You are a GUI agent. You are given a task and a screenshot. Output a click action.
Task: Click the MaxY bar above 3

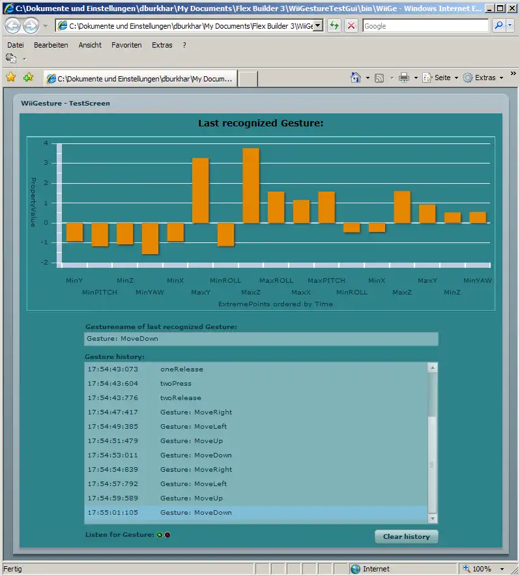coord(201,190)
